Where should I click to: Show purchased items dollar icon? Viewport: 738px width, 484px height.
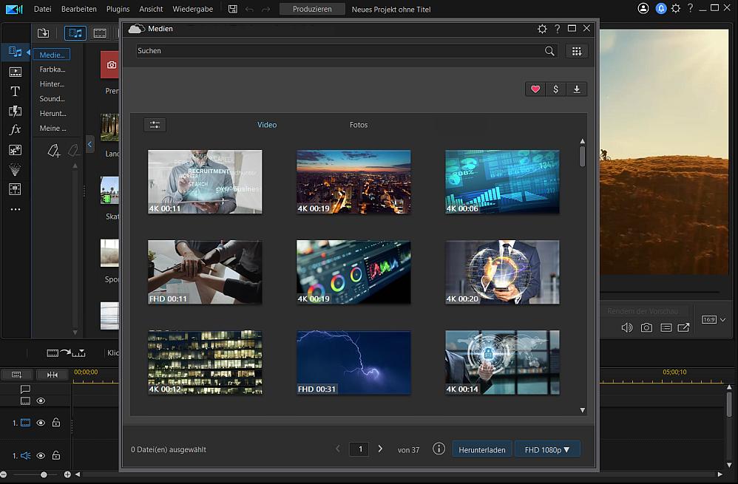(x=556, y=89)
